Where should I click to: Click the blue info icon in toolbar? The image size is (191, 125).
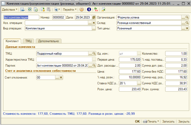(89, 9)
